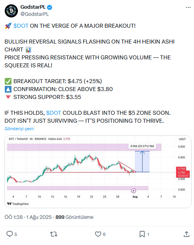Click the share upload icon
The width and height of the screenshot is (194, 245).
(x=186, y=234)
